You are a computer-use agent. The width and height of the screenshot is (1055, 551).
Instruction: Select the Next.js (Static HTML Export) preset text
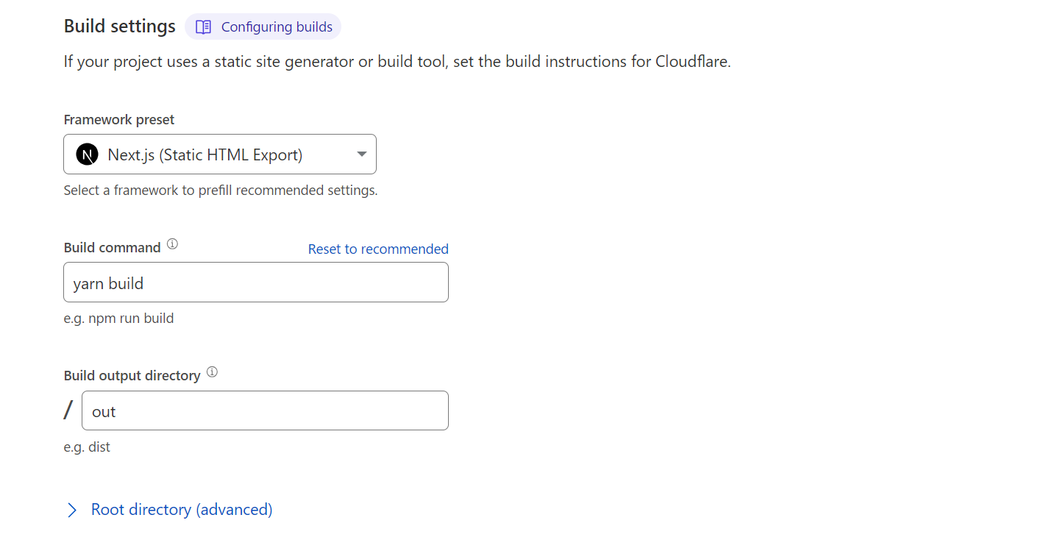point(205,155)
